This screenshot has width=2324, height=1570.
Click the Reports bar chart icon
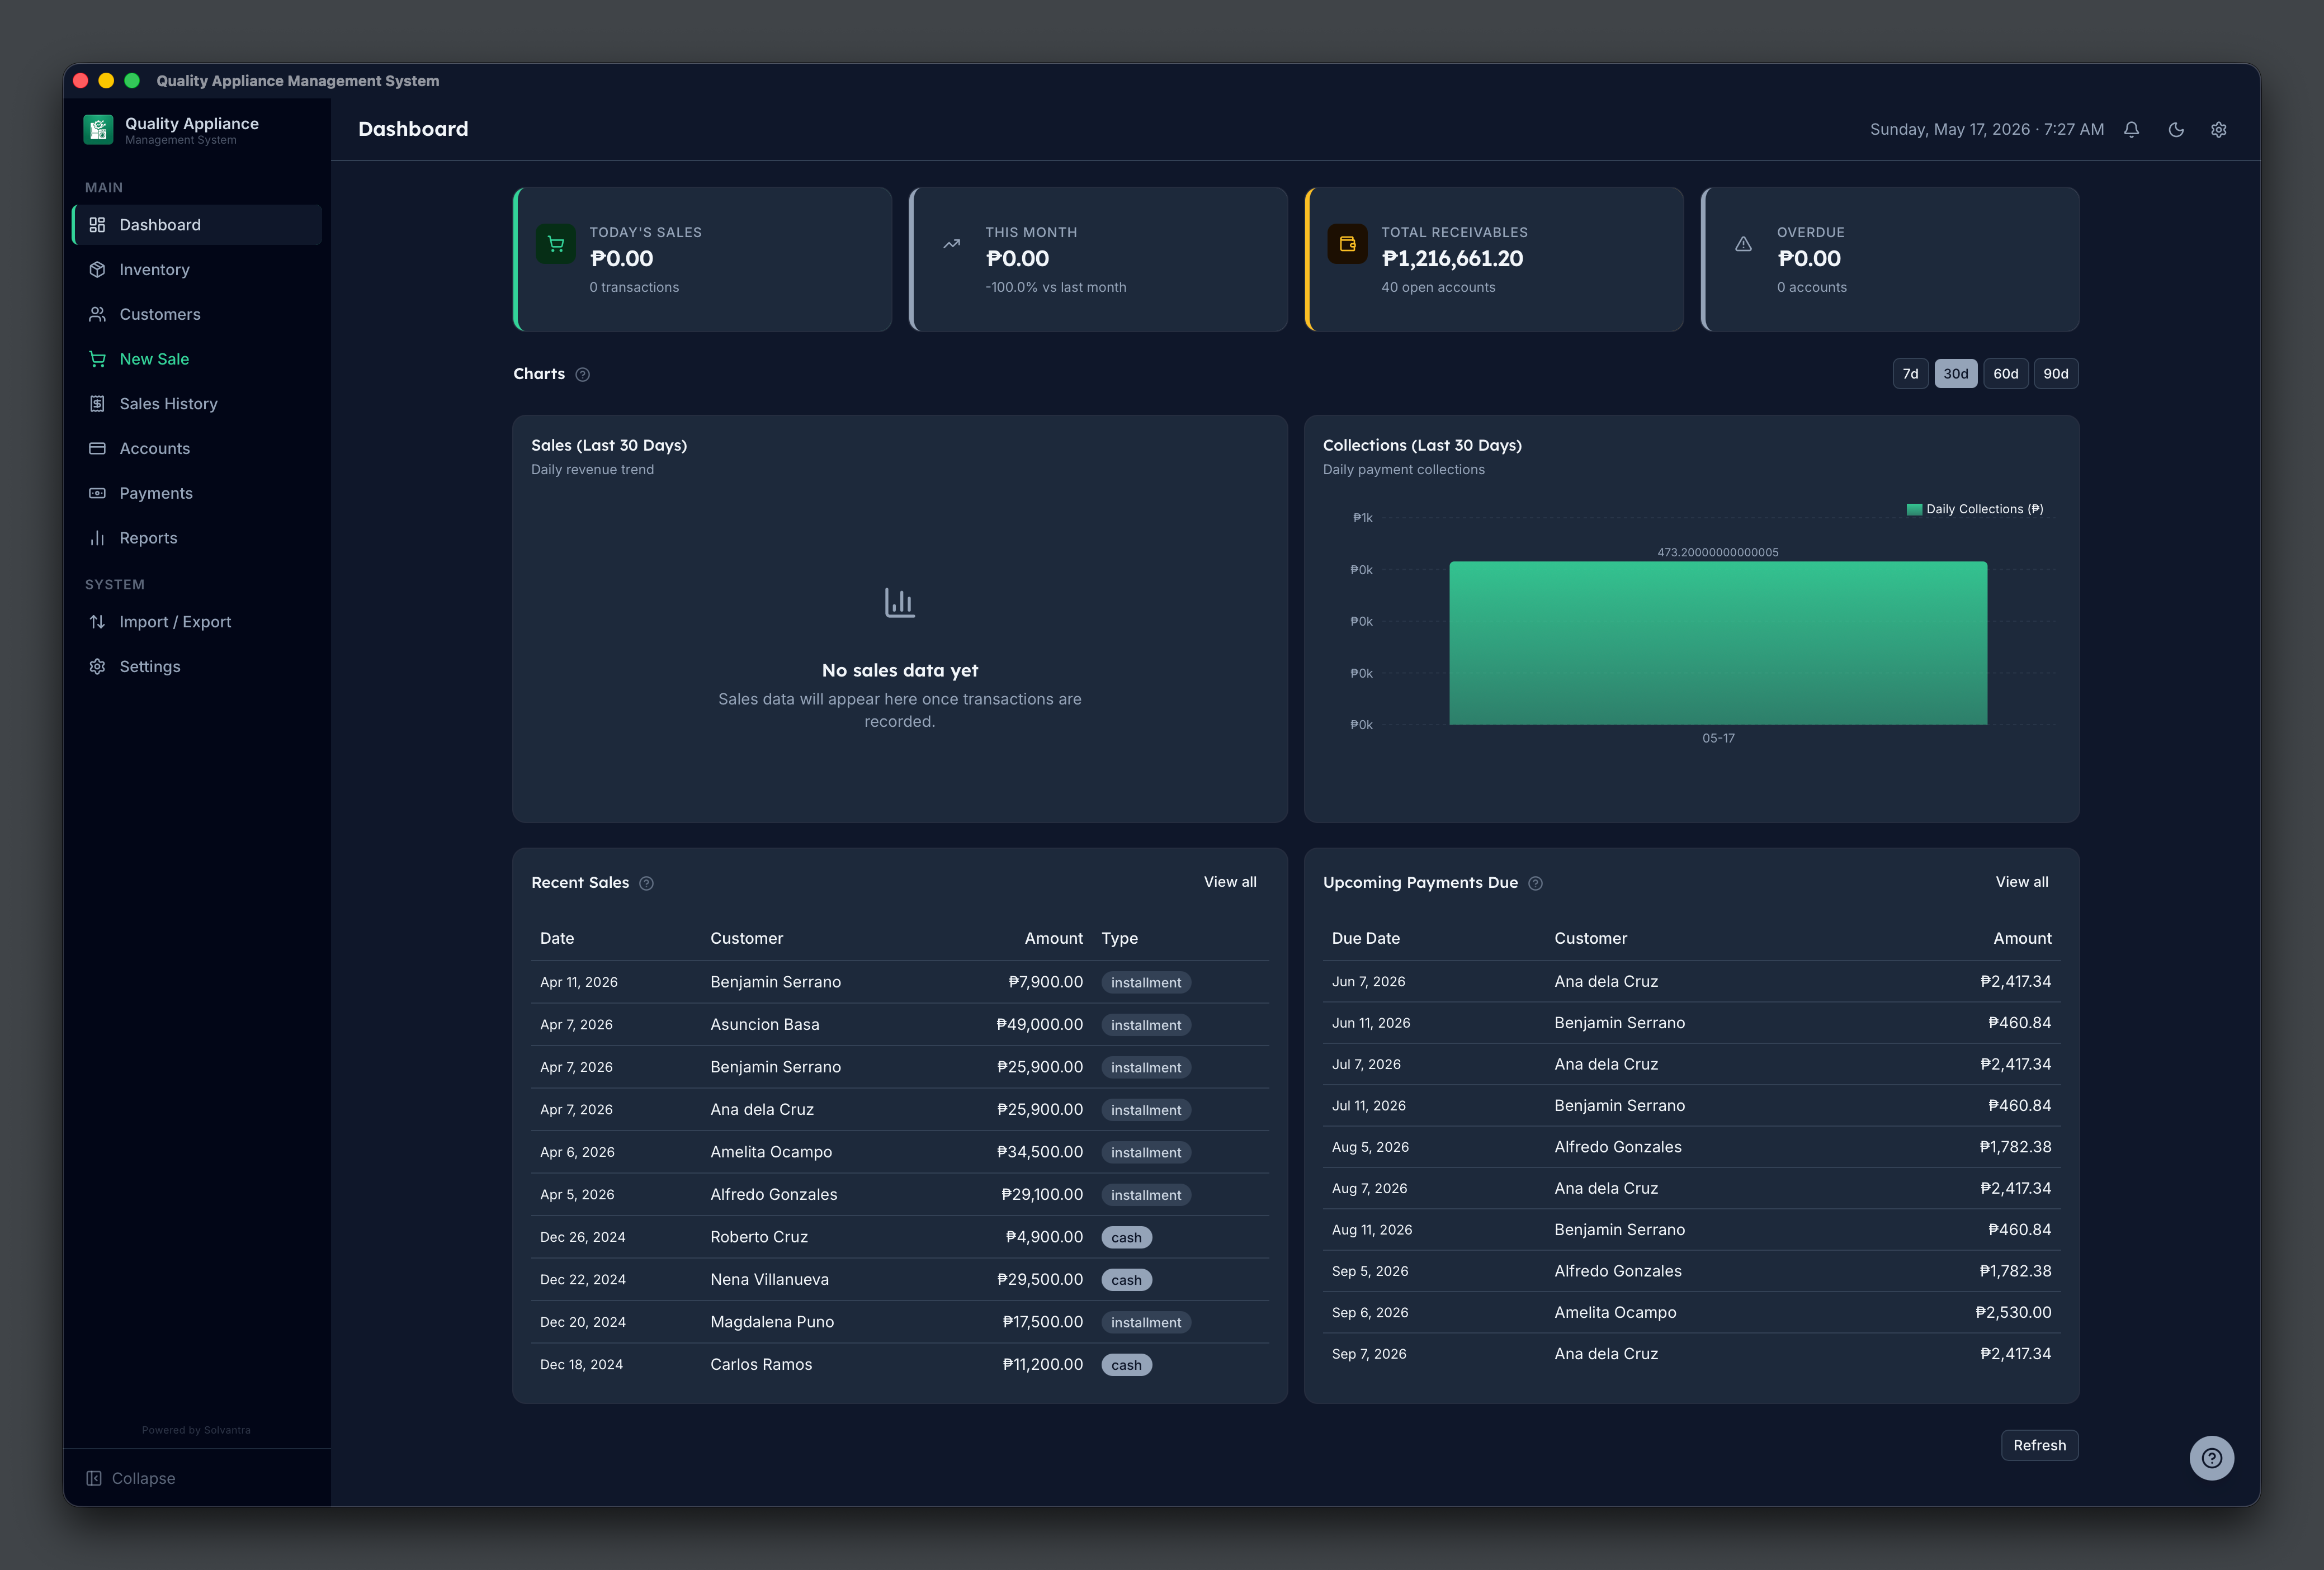tap(97, 538)
